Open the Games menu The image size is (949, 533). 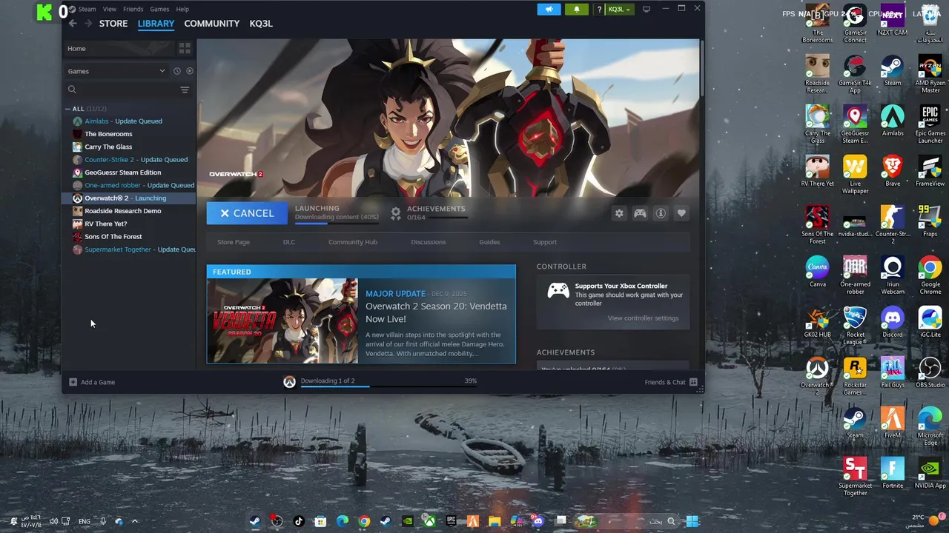point(159,9)
